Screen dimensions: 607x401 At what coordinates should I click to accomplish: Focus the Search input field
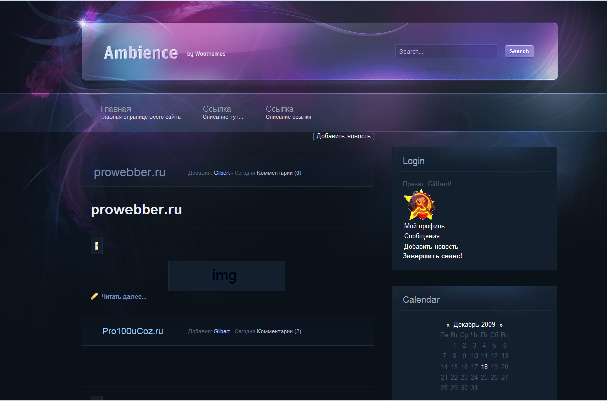click(446, 51)
